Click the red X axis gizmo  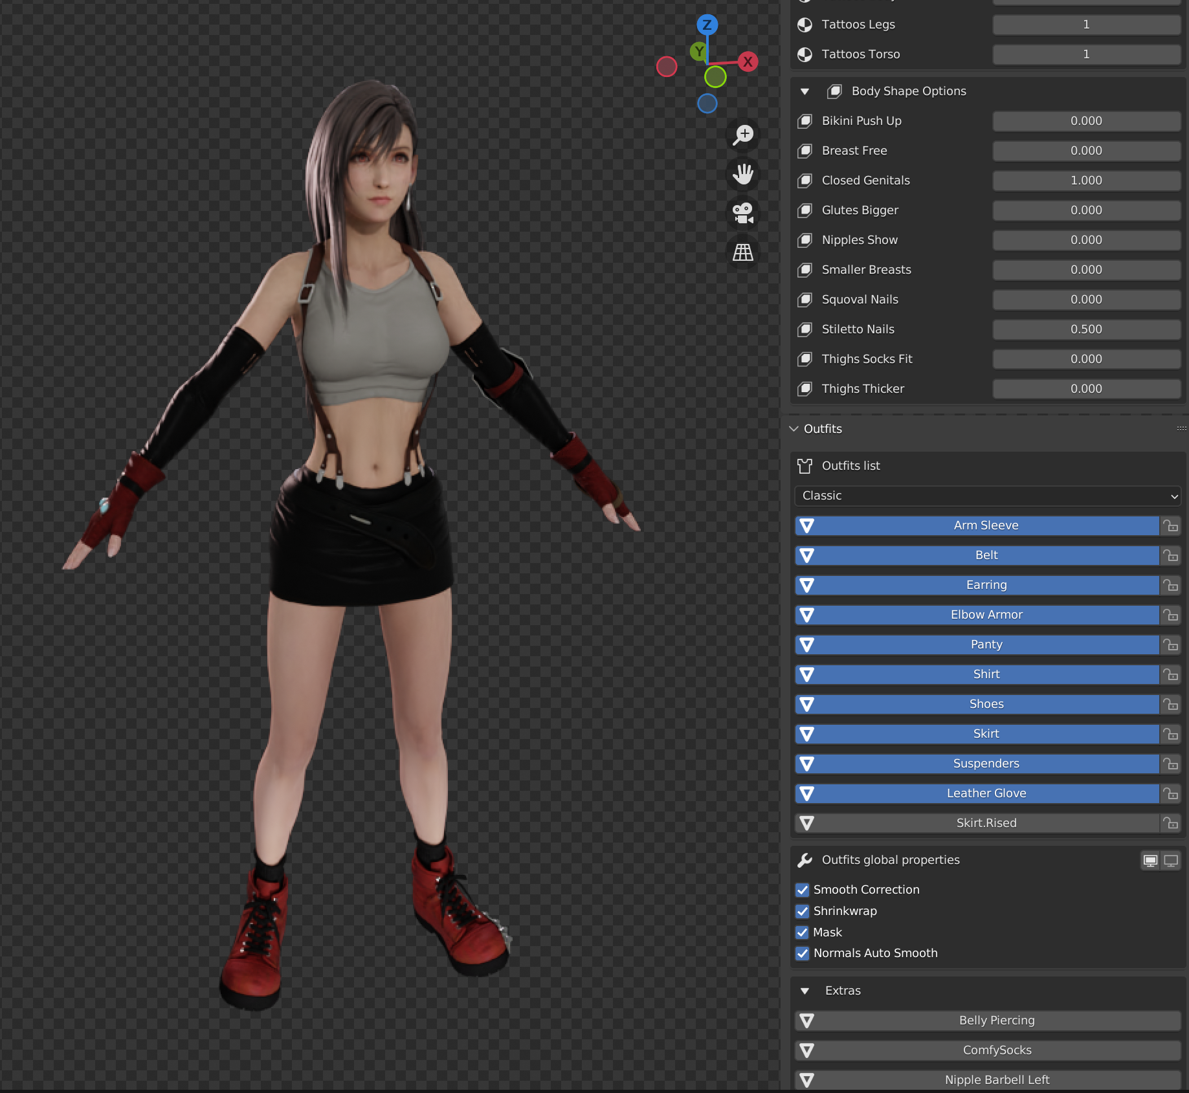pyautogui.click(x=748, y=62)
